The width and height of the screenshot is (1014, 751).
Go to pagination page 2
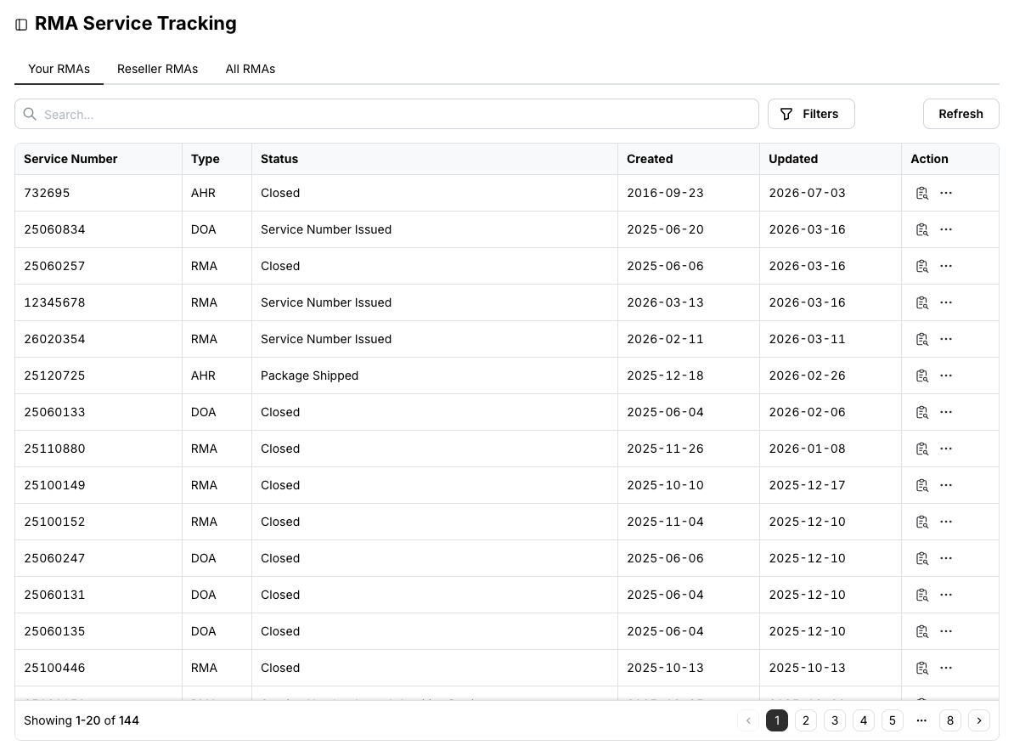tap(806, 720)
